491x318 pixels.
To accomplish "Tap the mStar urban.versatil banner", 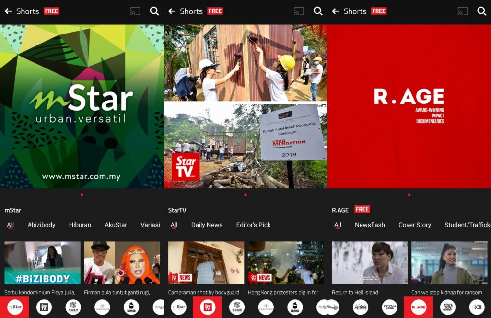I will pos(82,106).
